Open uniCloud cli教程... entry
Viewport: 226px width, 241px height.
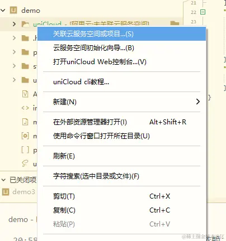(x=122, y=82)
